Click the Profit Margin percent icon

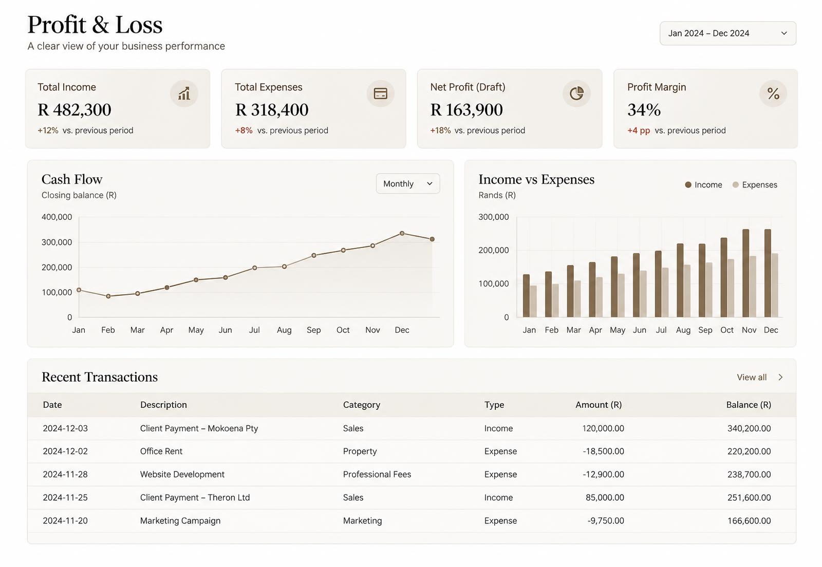point(773,93)
